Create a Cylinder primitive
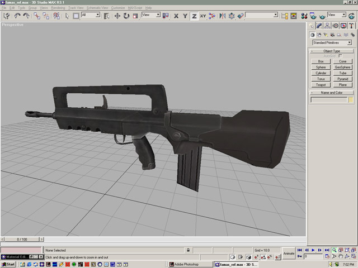 (321, 73)
